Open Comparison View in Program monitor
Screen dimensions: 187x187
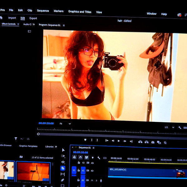point(159,142)
